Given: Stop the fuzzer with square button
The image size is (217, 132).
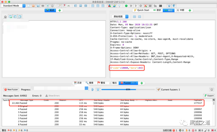Looking at the screenshot, I should coord(98,89).
